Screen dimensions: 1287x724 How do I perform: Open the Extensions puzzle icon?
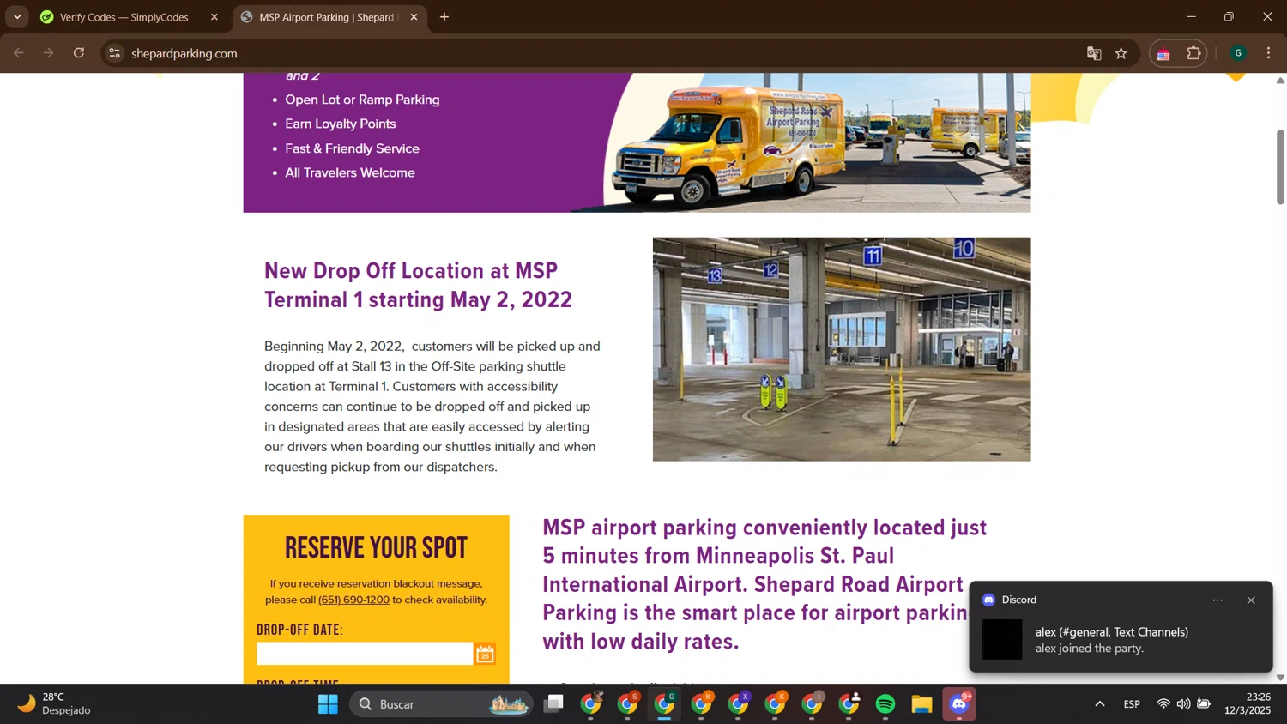(x=1193, y=53)
